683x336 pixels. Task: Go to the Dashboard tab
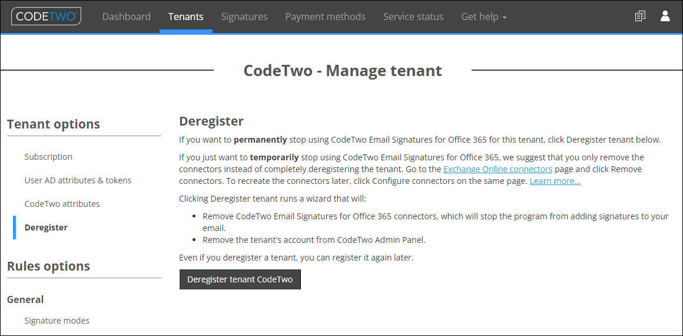pyautogui.click(x=127, y=17)
